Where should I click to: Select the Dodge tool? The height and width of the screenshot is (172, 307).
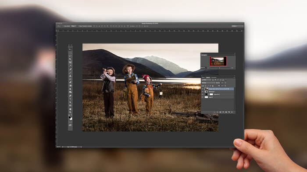[x=70, y=92]
